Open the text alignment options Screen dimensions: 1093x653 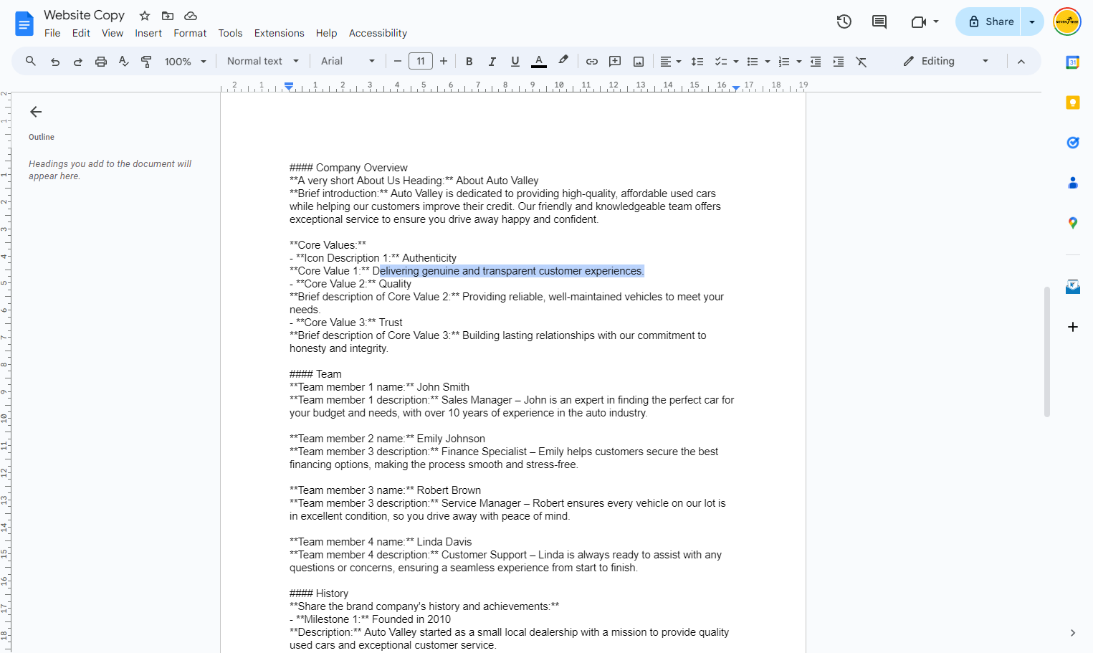pos(671,62)
